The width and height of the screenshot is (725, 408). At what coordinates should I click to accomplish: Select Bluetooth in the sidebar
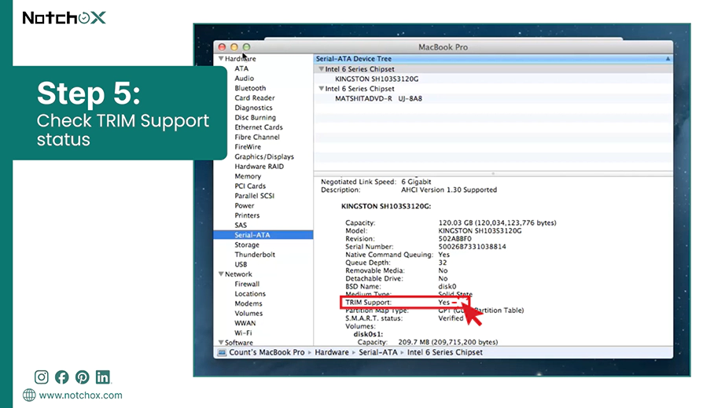(250, 88)
